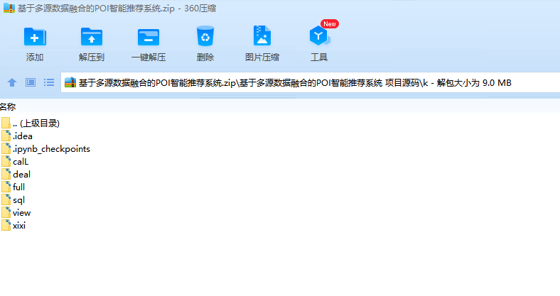Select the .ipynb_checkpoints folder
The height and width of the screenshot is (296, 560).
[51, 149]
